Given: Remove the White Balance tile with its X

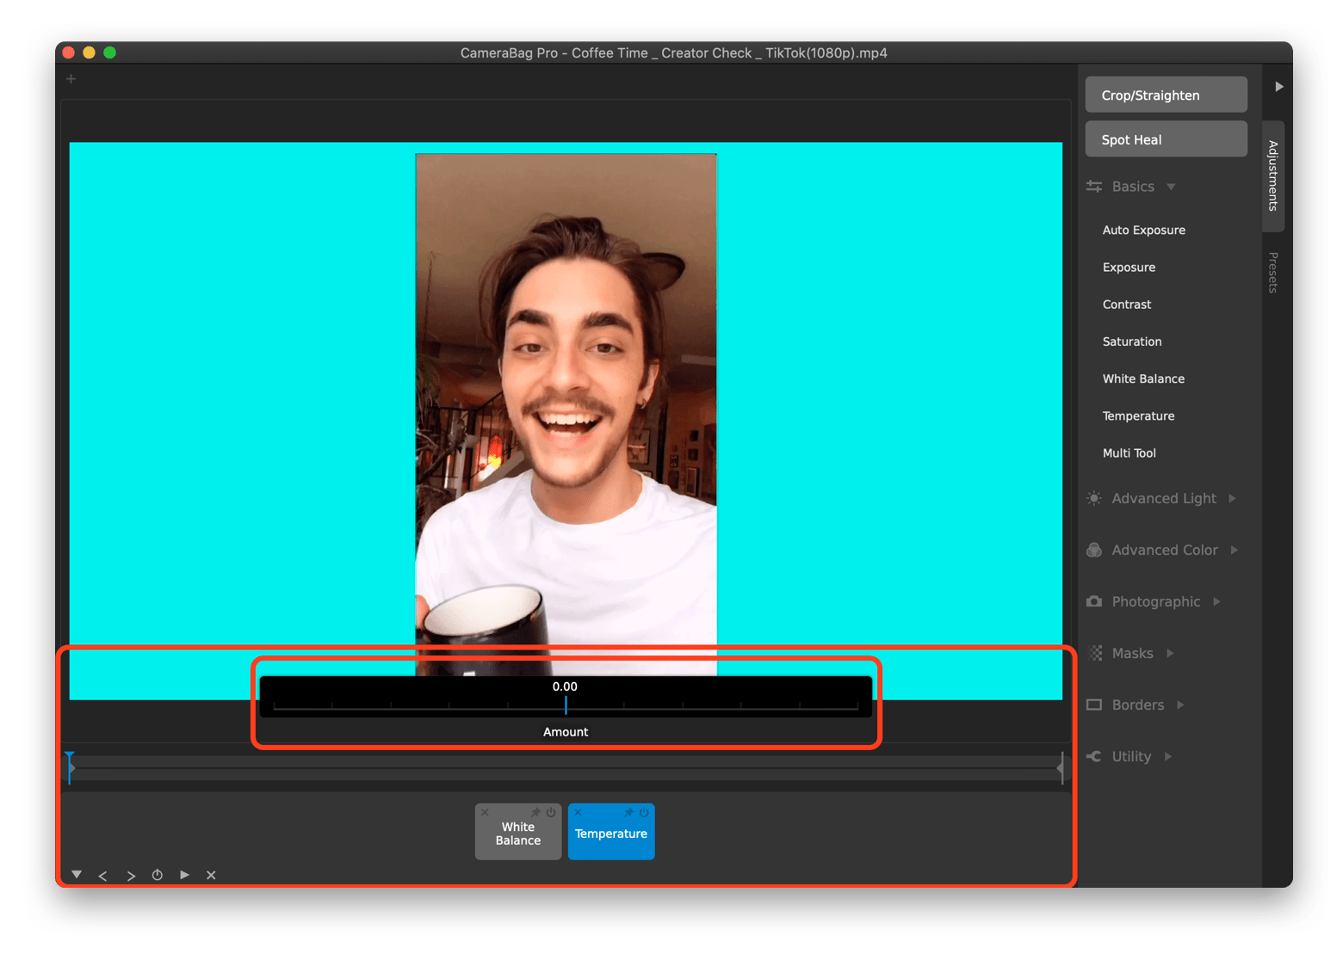Looking at the screenshot, I should coord(485,813).
